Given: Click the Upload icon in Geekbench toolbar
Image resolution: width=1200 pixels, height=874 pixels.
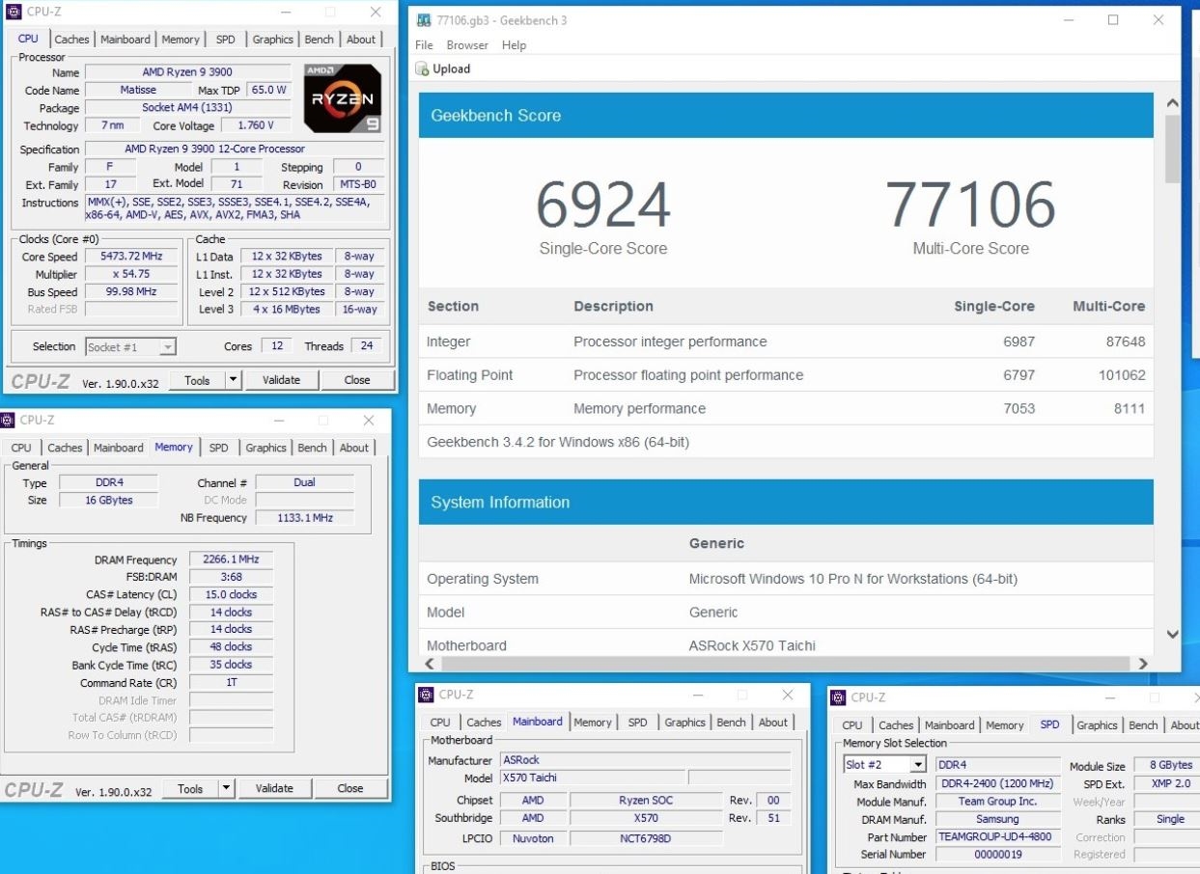Looking at the screenshot, I should click(x=423, y=68).
